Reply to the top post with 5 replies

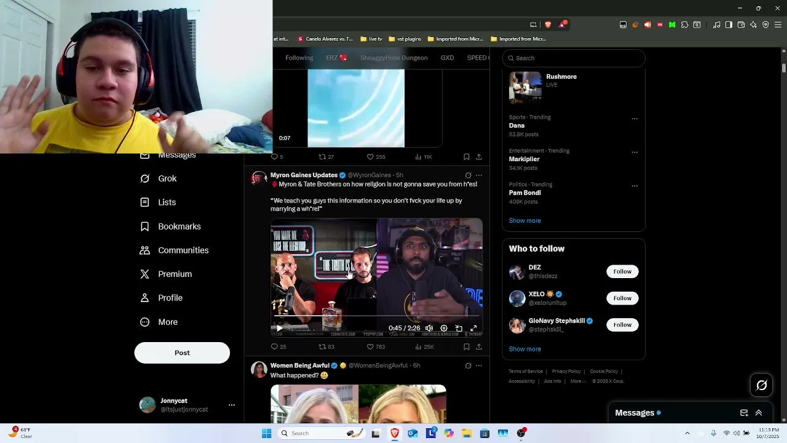(277, 157)
